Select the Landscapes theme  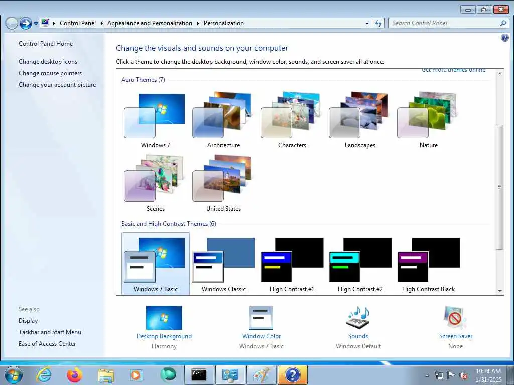point(360,120)
